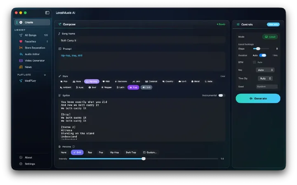This screenshot has height=185, width=297.
Task: Select the Latin style chip
Action: pos(120,88)
